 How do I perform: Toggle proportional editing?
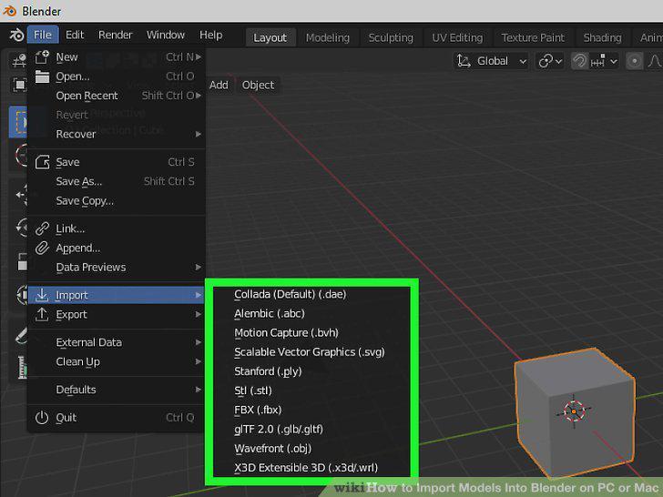click(x=634, y=61)
